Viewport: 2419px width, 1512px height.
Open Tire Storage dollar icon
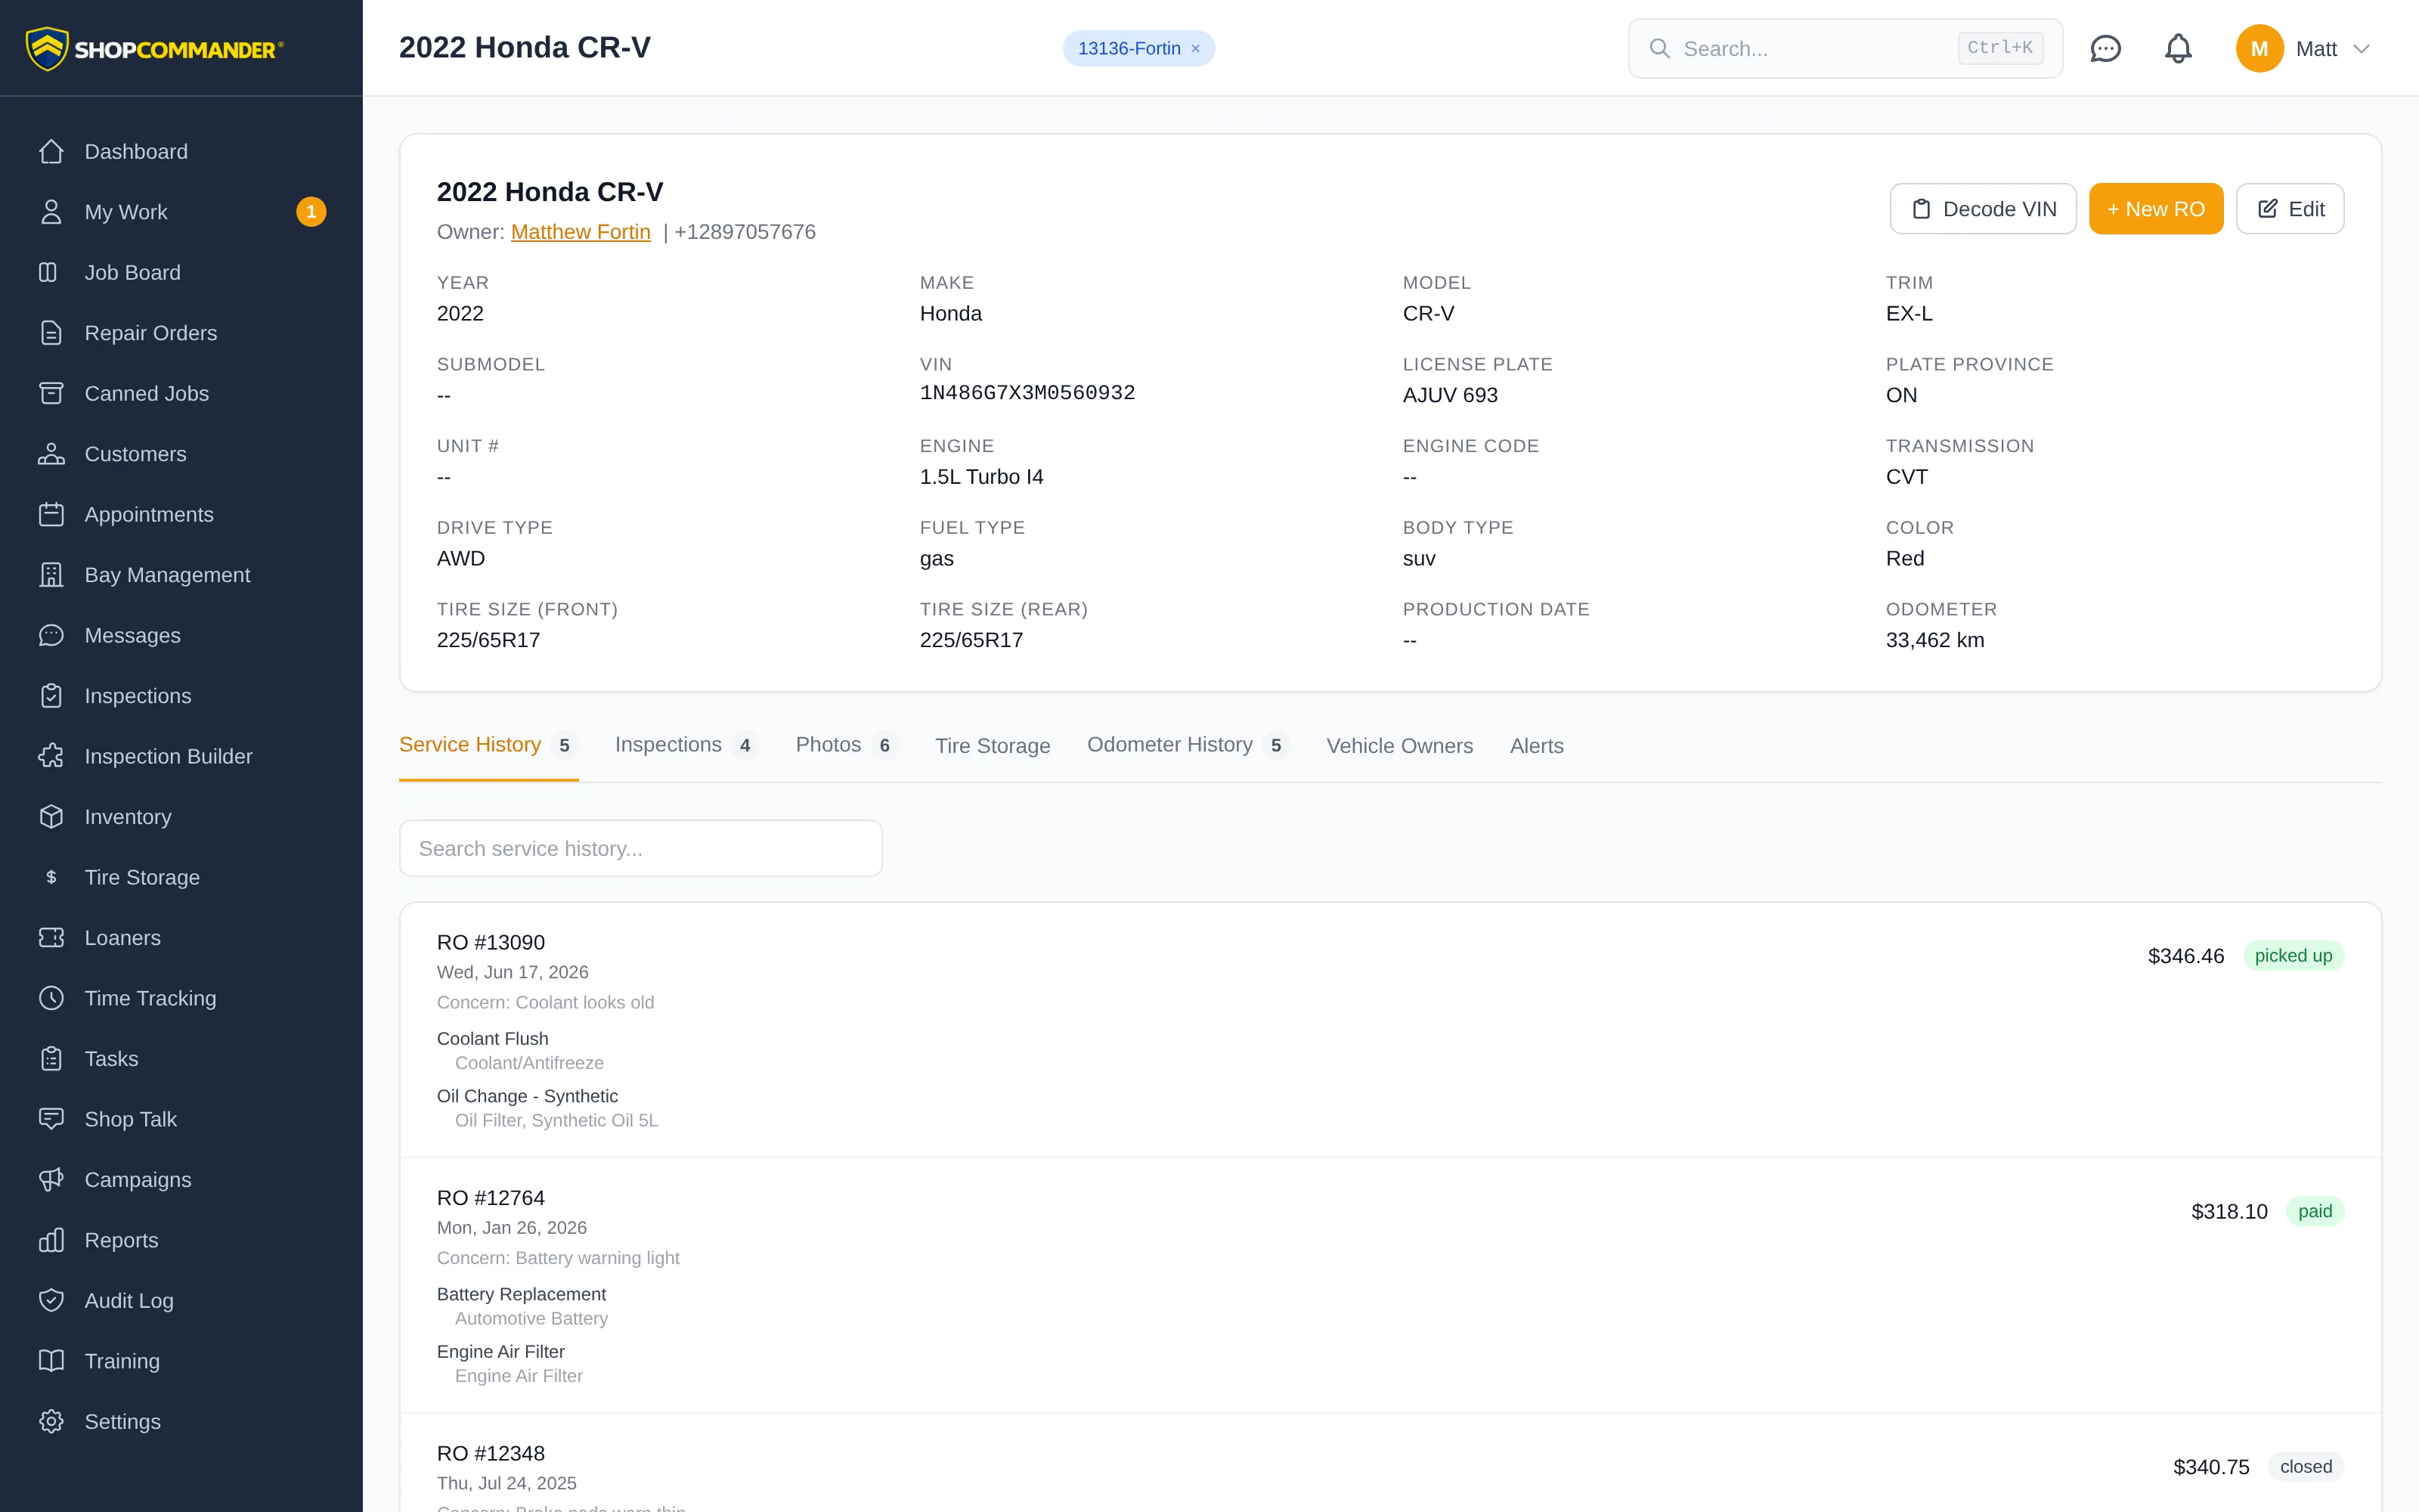51,877
